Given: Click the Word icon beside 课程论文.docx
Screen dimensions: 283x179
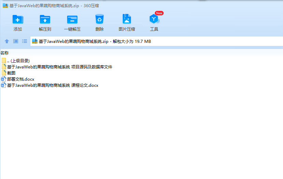Looking at the screenshot, I should [x=3, y=85].
